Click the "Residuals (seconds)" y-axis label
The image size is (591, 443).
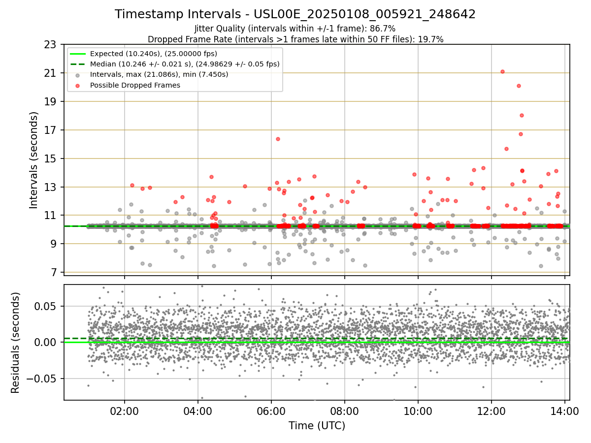(16, 343)
